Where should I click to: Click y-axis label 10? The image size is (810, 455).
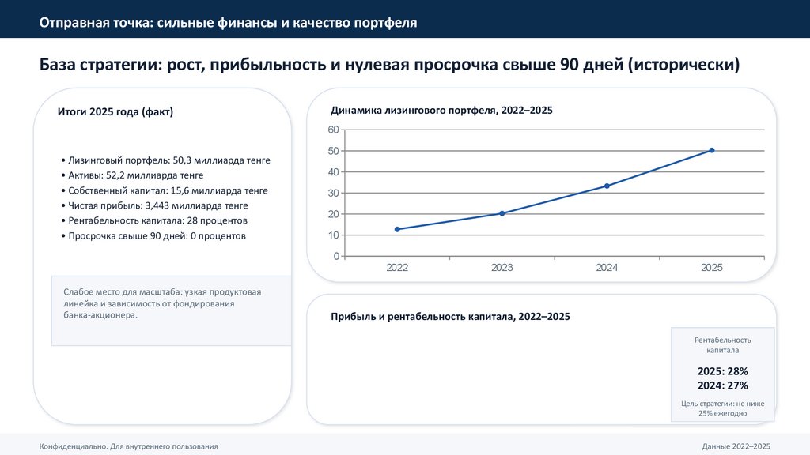(x=333, y=235)
